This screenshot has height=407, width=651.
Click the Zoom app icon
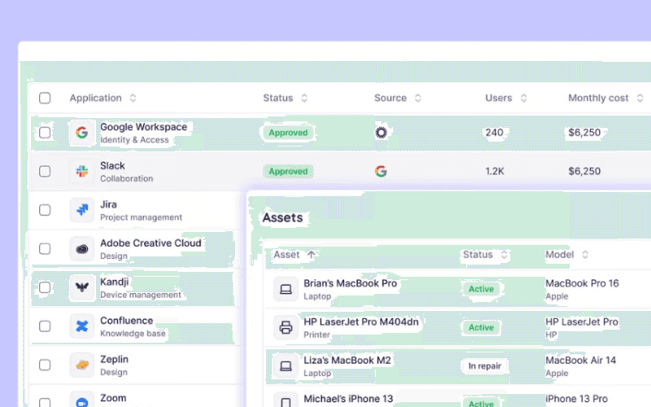(82, 400)
